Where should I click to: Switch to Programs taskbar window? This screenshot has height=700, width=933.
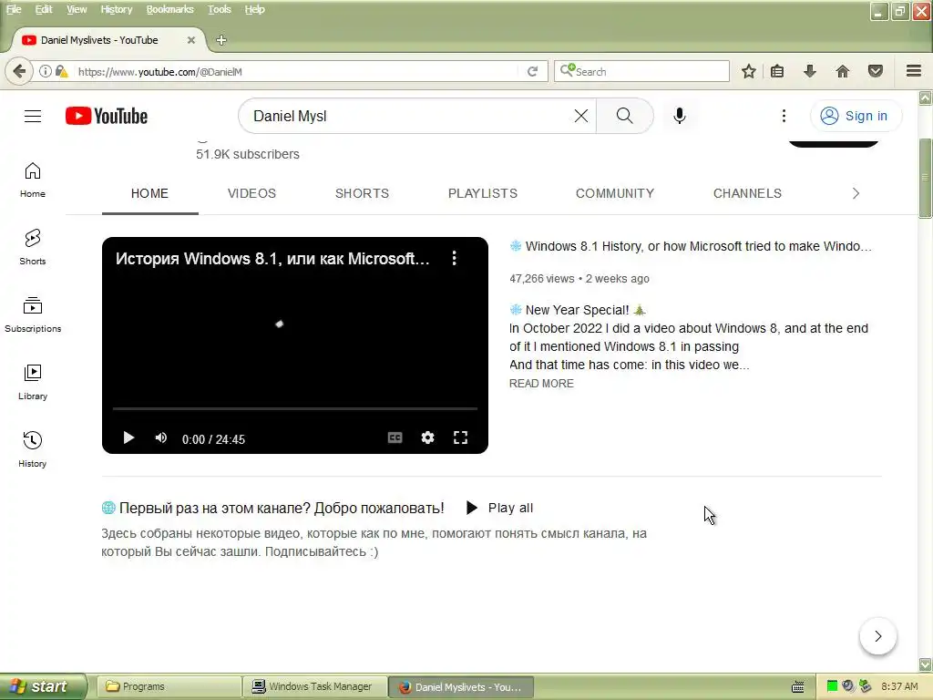[x=169, y=686]
